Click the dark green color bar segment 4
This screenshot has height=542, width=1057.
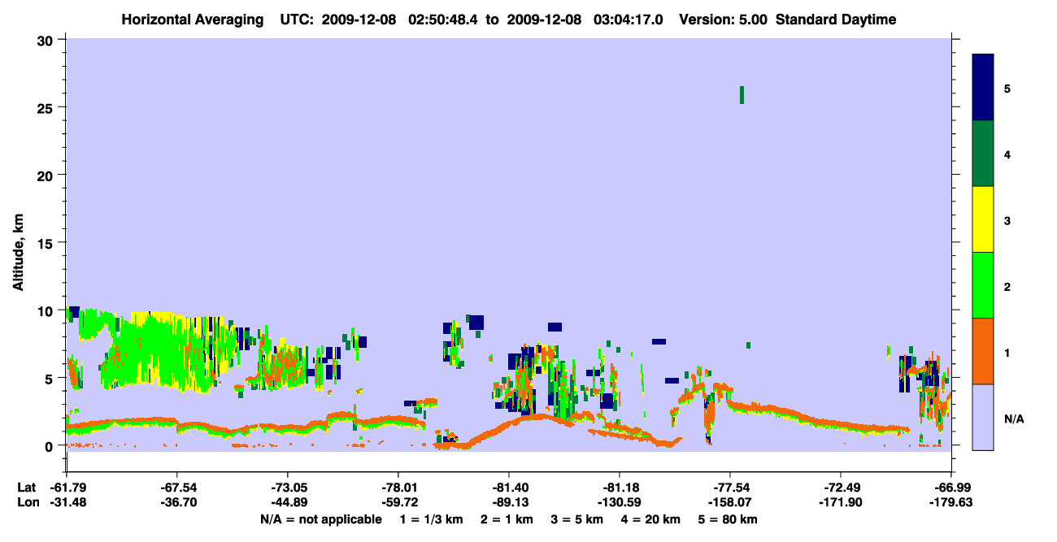pos(983,154)
